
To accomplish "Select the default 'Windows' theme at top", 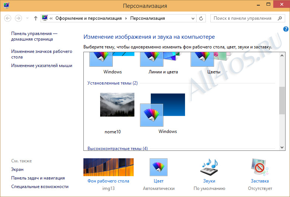I will click(x=112, y=63).
